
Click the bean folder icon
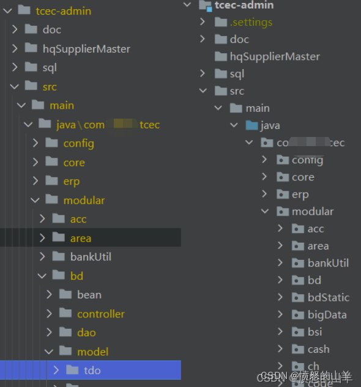tap(65, 294)
